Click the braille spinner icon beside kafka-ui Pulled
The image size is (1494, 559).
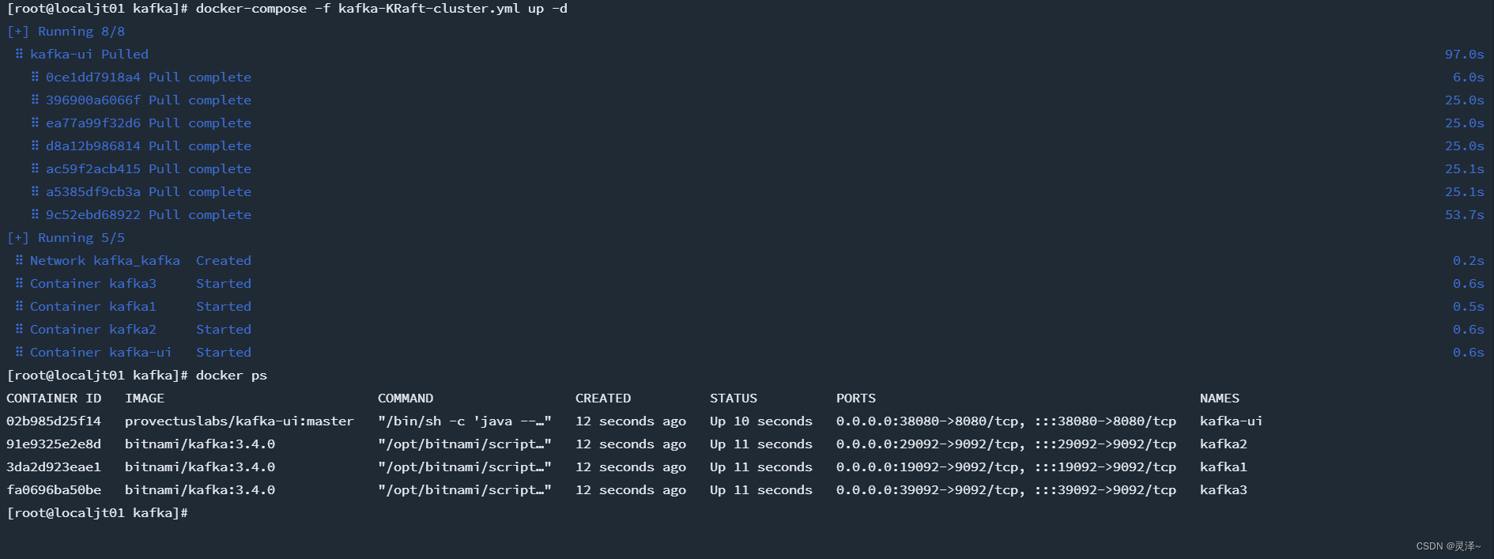[19, 54]
